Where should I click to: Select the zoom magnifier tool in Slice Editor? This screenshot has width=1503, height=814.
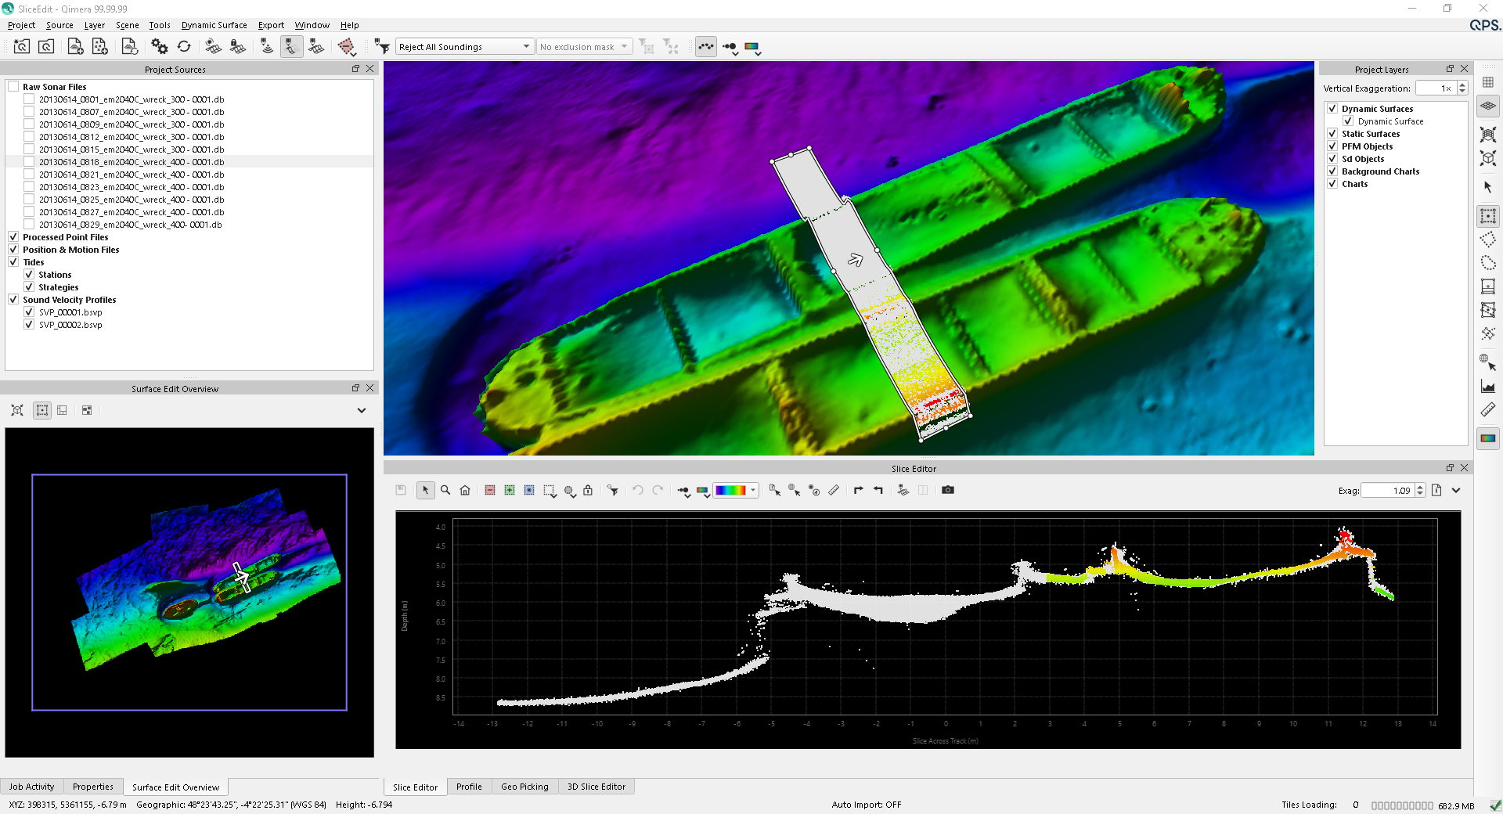(445, 490)
